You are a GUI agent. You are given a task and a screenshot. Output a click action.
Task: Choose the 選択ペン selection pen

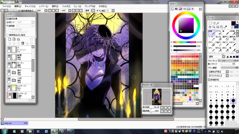[x=225, y=38]
